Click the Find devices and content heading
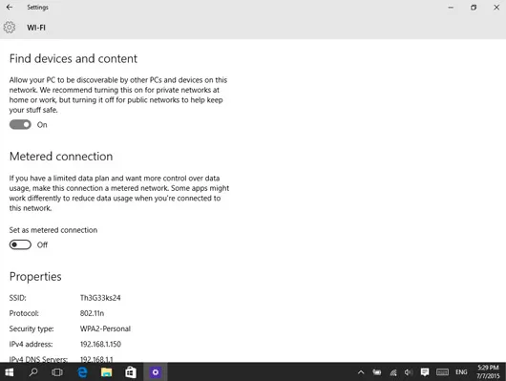 point(74,59)
